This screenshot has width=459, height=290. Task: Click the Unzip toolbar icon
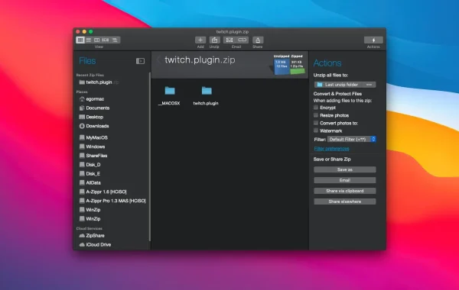214,40
